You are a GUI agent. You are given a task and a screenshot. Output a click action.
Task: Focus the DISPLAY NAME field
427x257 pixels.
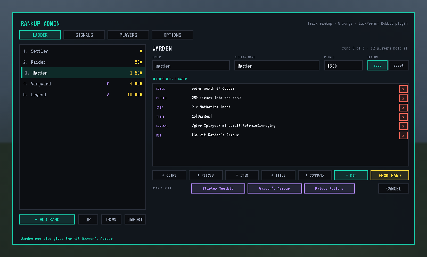[x=277, y=66]
